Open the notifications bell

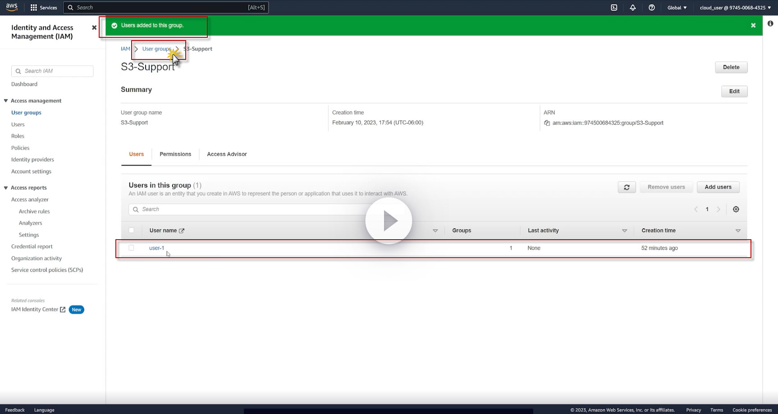[633, 8]
